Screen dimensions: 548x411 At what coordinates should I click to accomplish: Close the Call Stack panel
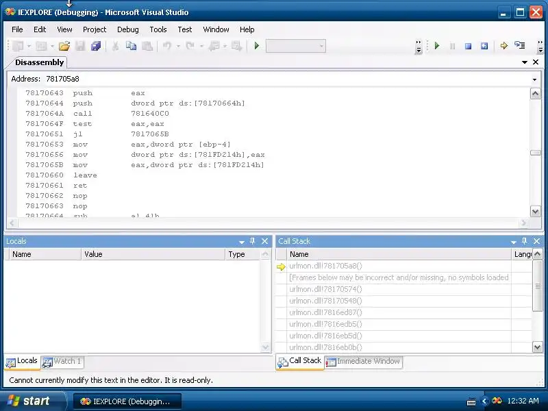click(x=536, y=241)
